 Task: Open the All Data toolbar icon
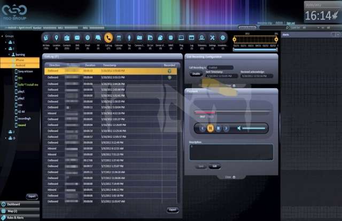(x=46, y=38)
